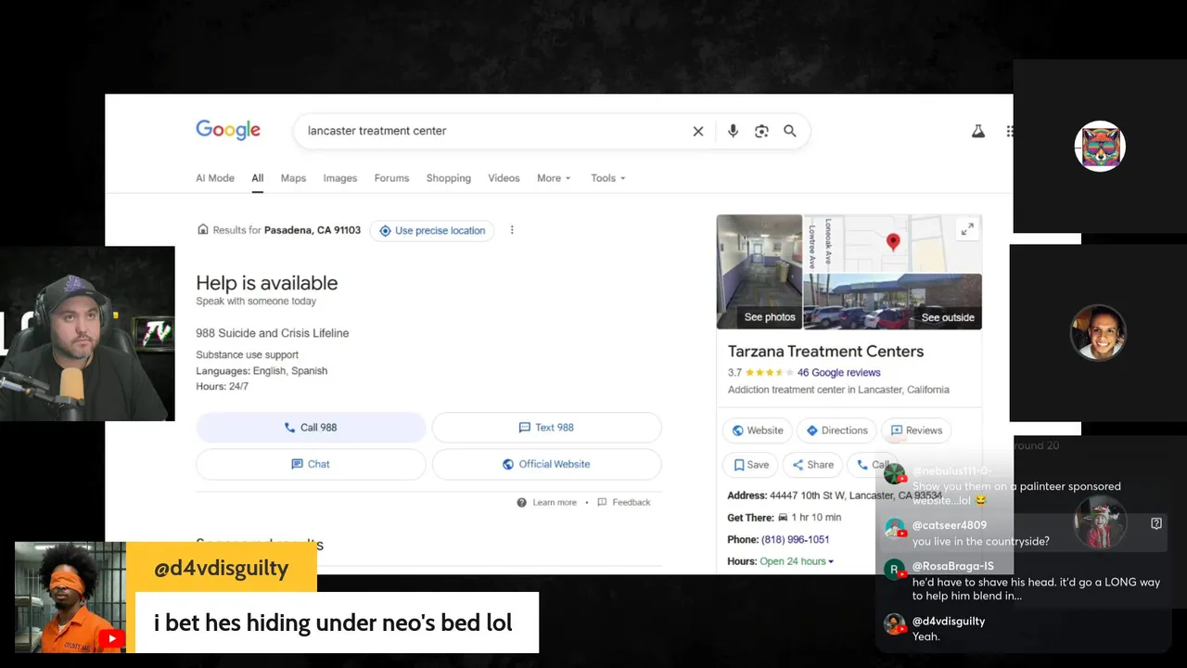Expand Open 24 hours details
1187x668 pixels.
click(797, 561)
